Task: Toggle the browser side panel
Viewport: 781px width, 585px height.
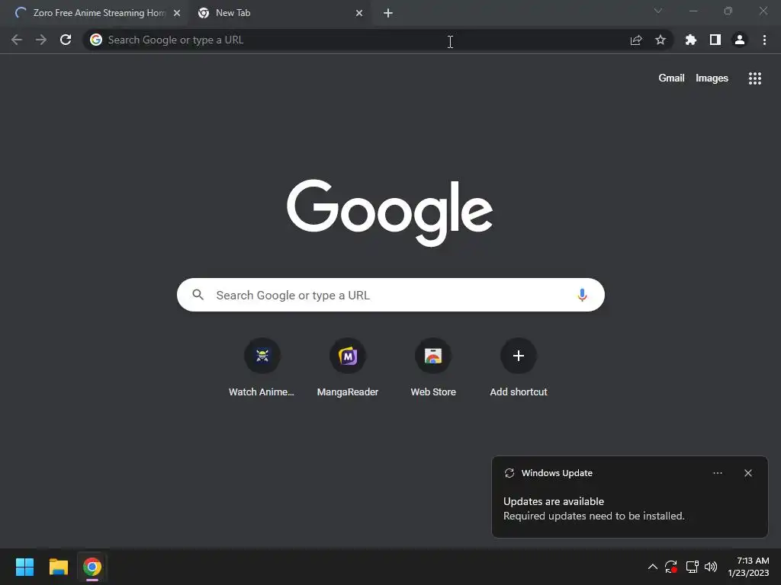Action: pyautogui.click(x=715, y=40)
